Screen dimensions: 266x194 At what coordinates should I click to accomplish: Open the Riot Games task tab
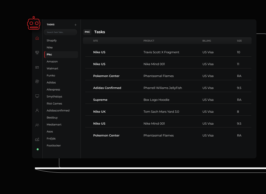[54, 104]
